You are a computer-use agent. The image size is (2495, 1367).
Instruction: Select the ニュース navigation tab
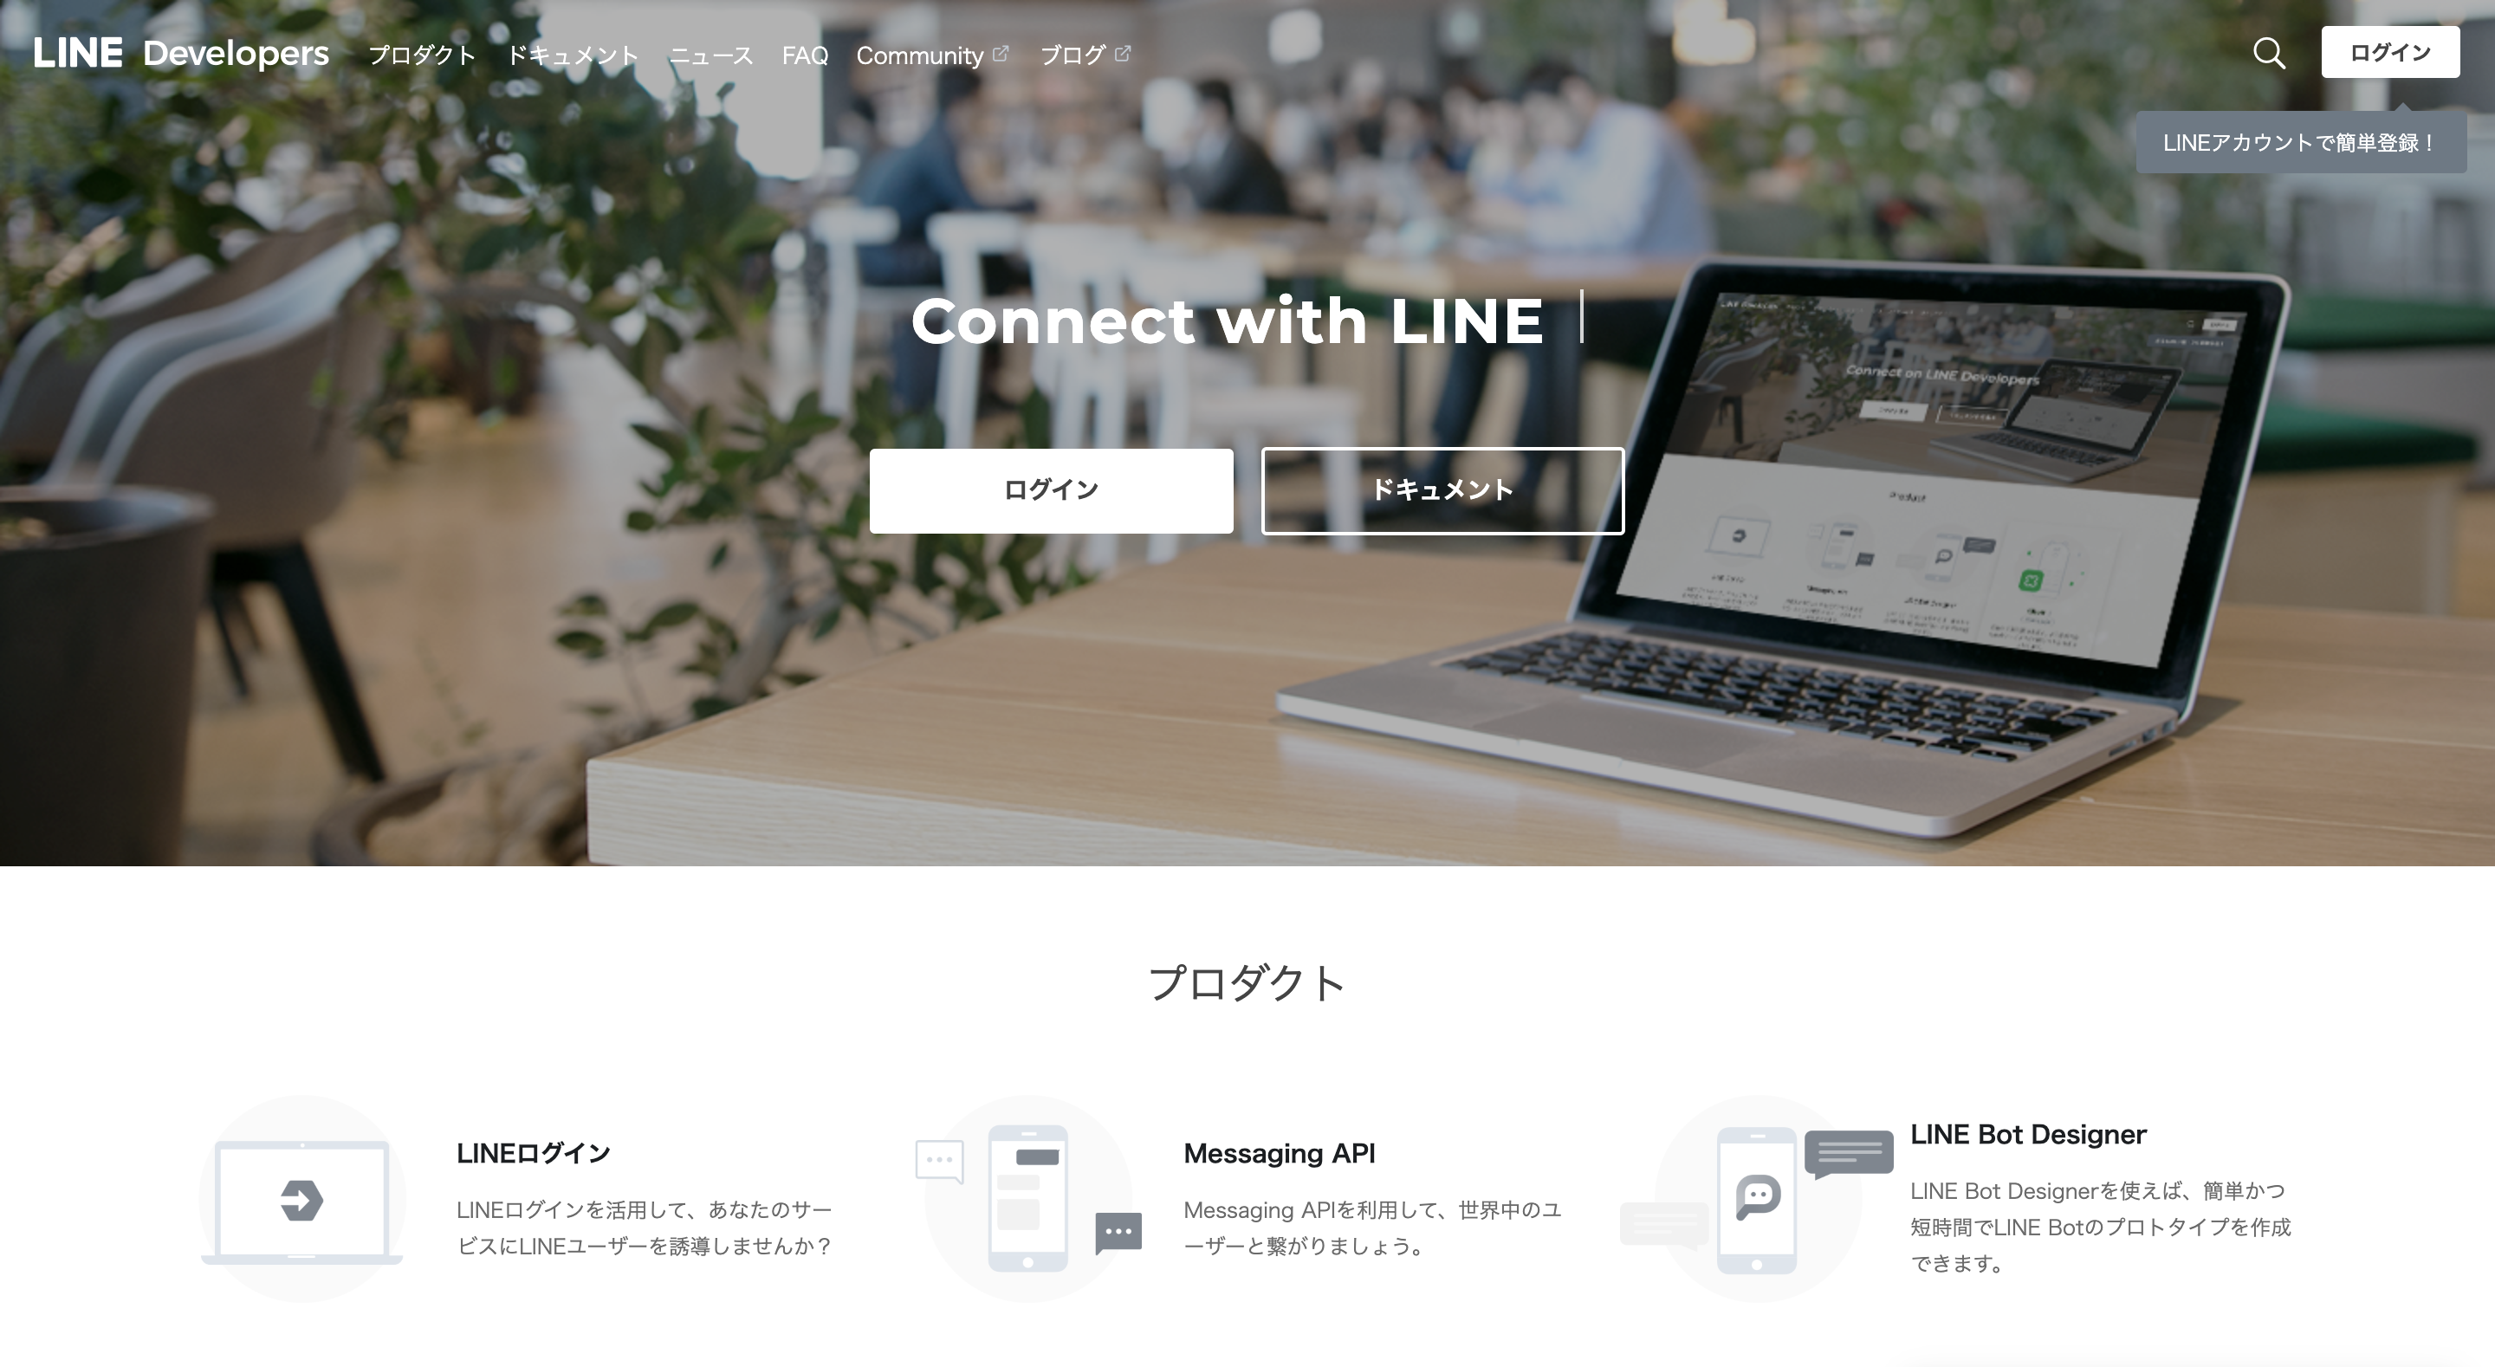click(x=710, y=52)
